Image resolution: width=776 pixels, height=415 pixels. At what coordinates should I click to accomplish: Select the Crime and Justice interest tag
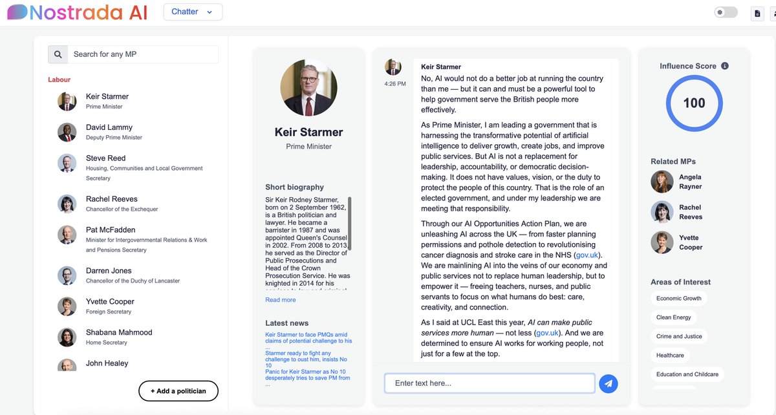point(679,336)
